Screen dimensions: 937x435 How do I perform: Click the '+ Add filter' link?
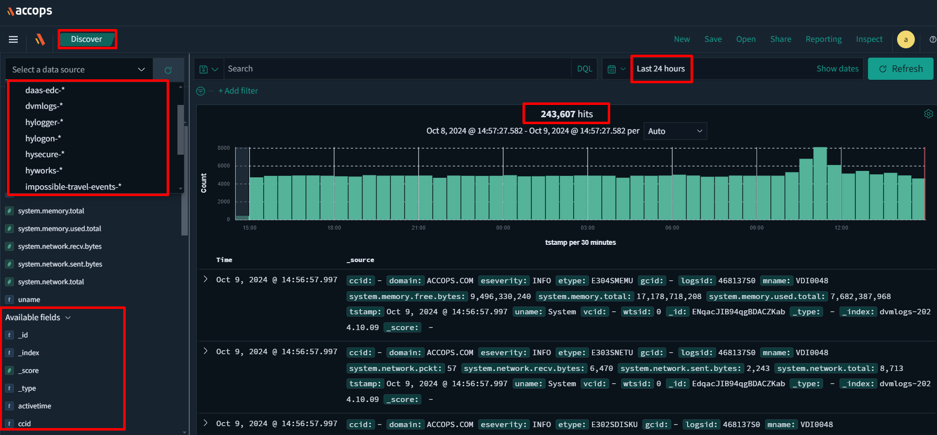tap(238, 91)
